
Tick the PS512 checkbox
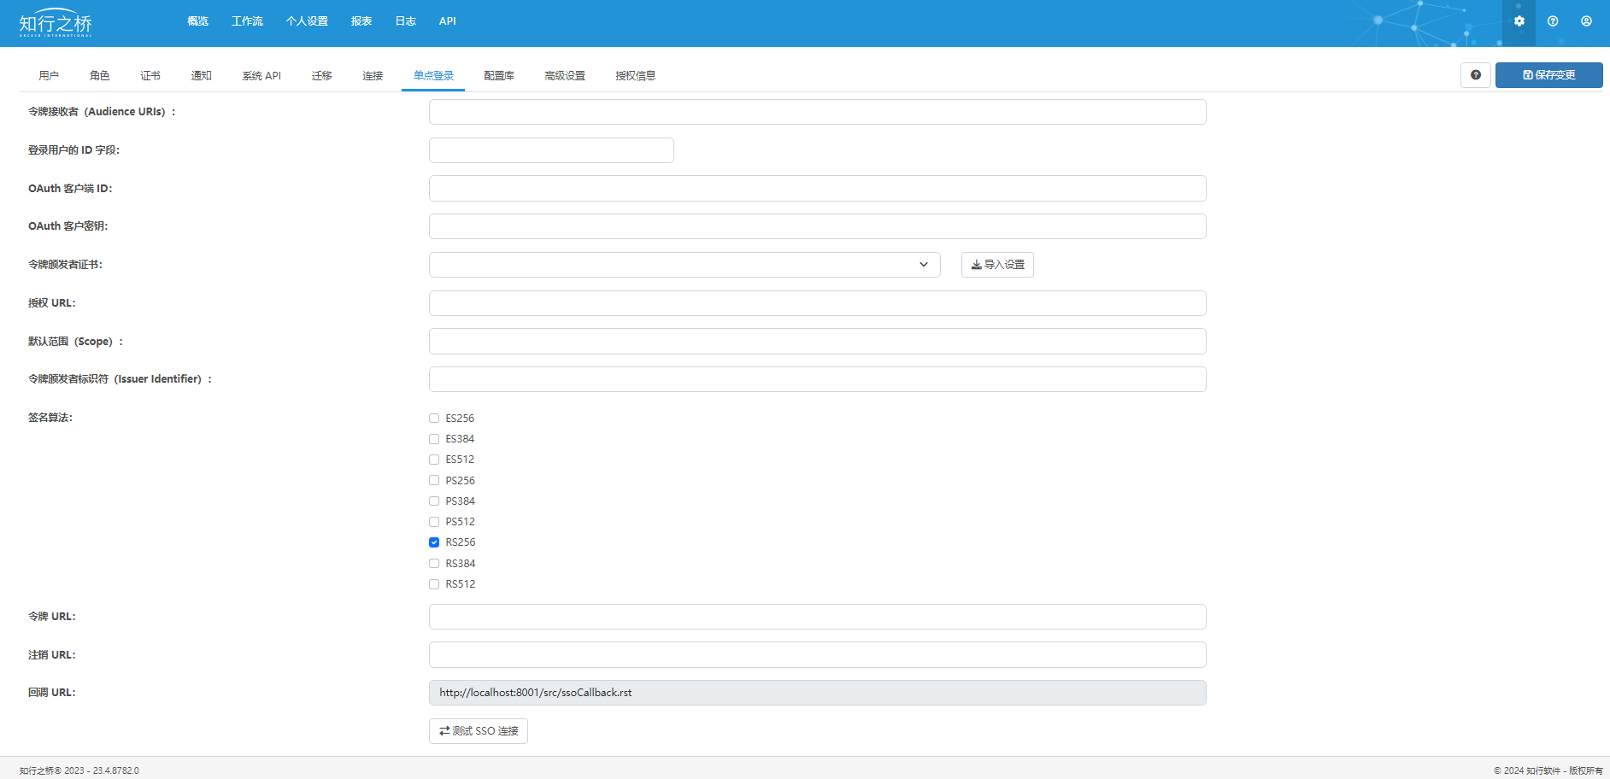coord(434,522)
